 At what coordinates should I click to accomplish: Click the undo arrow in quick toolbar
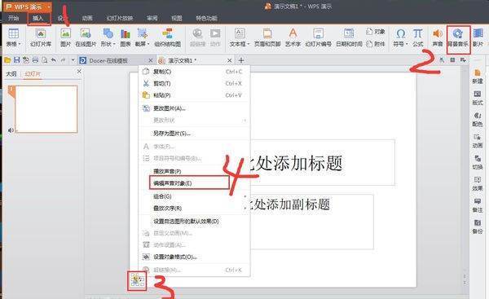(x=54, y=59)
